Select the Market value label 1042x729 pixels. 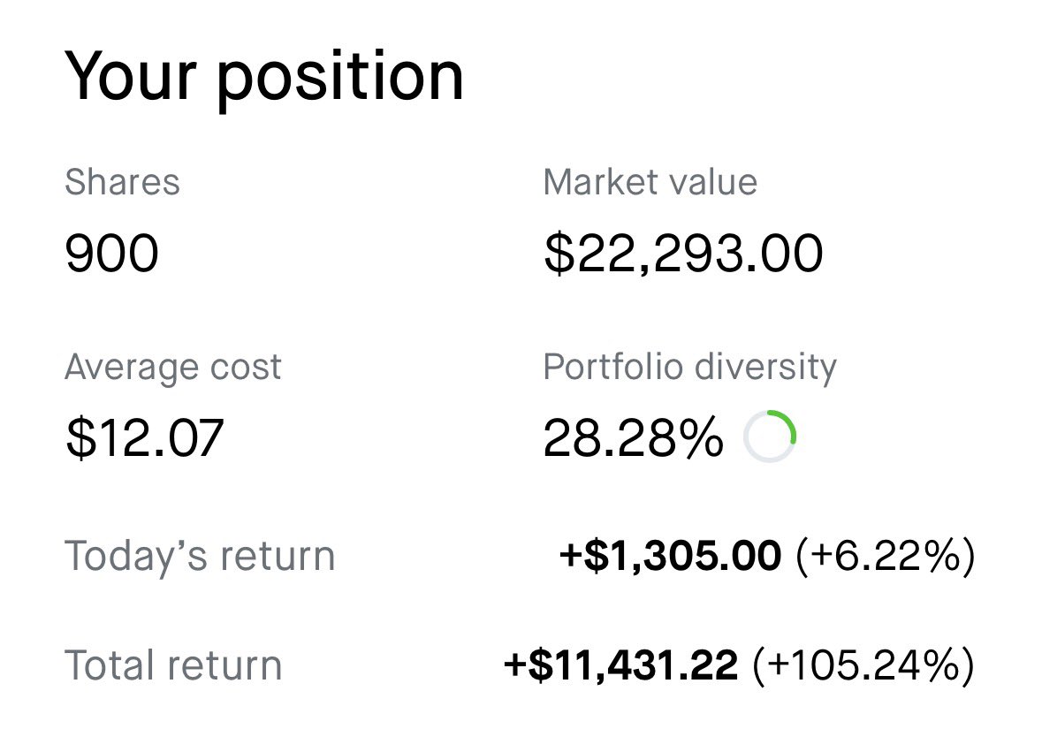[x=650, y=182]
